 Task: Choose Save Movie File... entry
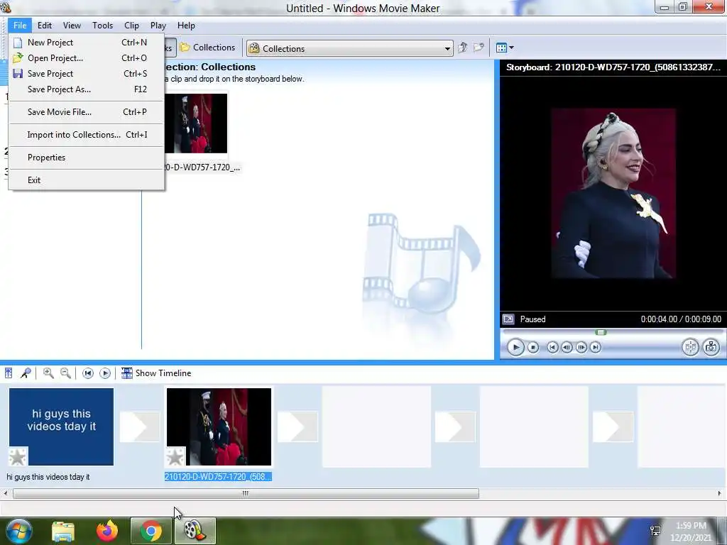click(x=86, y=112)
